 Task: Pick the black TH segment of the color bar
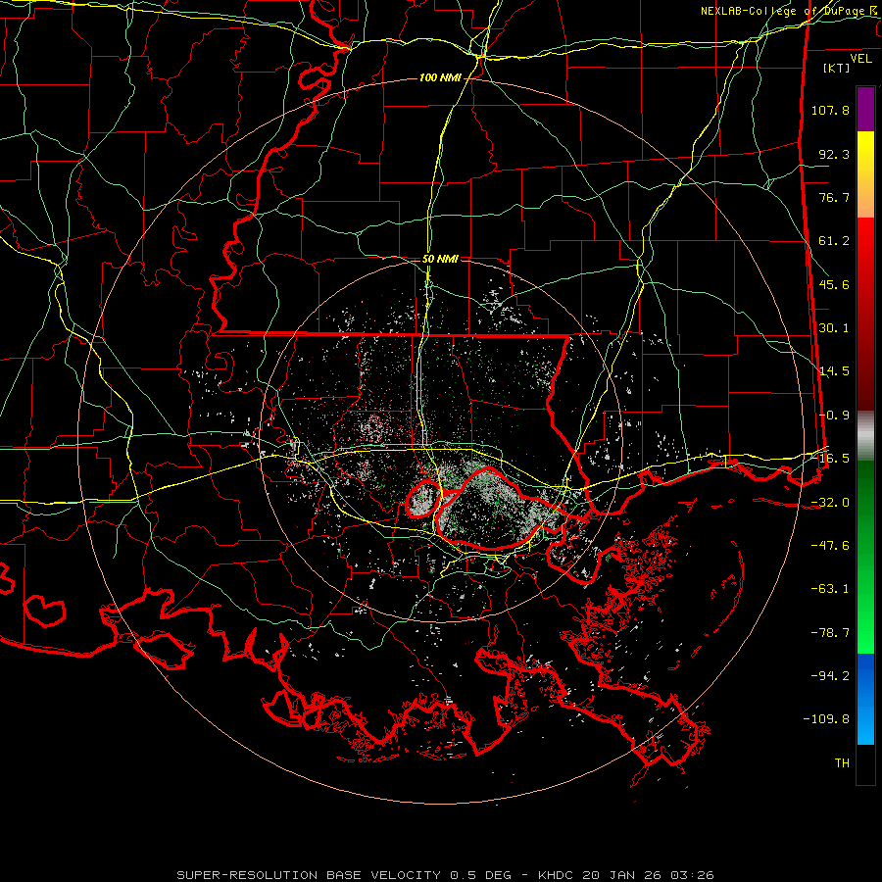(865, 764)
